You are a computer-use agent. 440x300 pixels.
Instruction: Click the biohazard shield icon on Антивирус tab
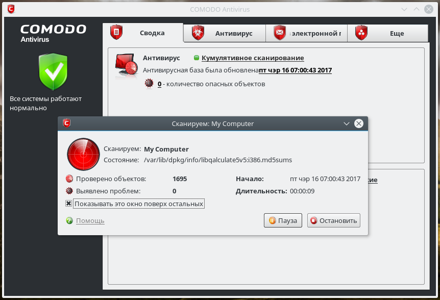[x=198, y=33]
